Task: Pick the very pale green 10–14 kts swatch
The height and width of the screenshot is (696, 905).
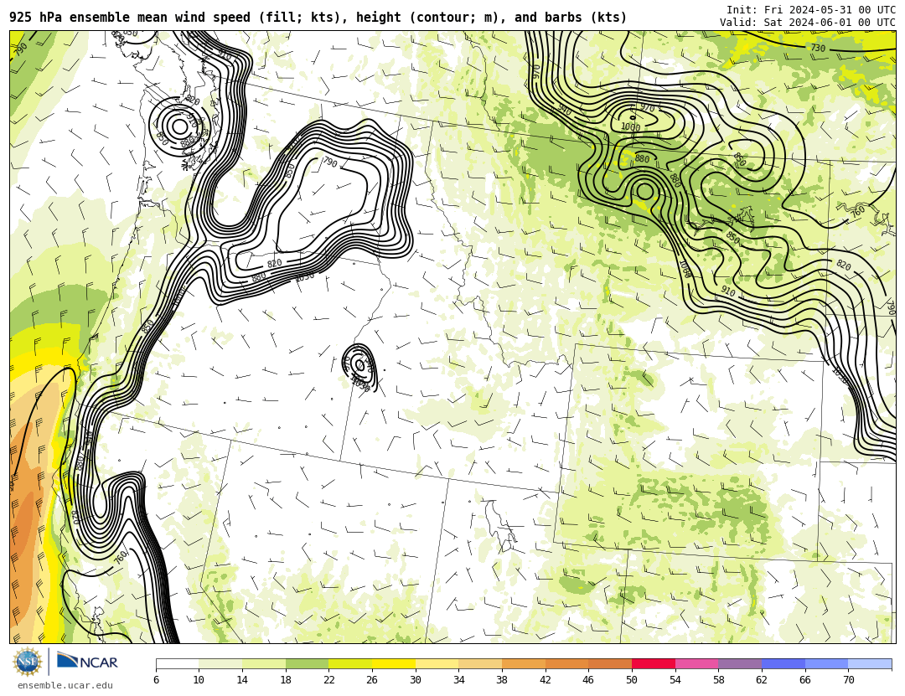Action: pos(220,663)
